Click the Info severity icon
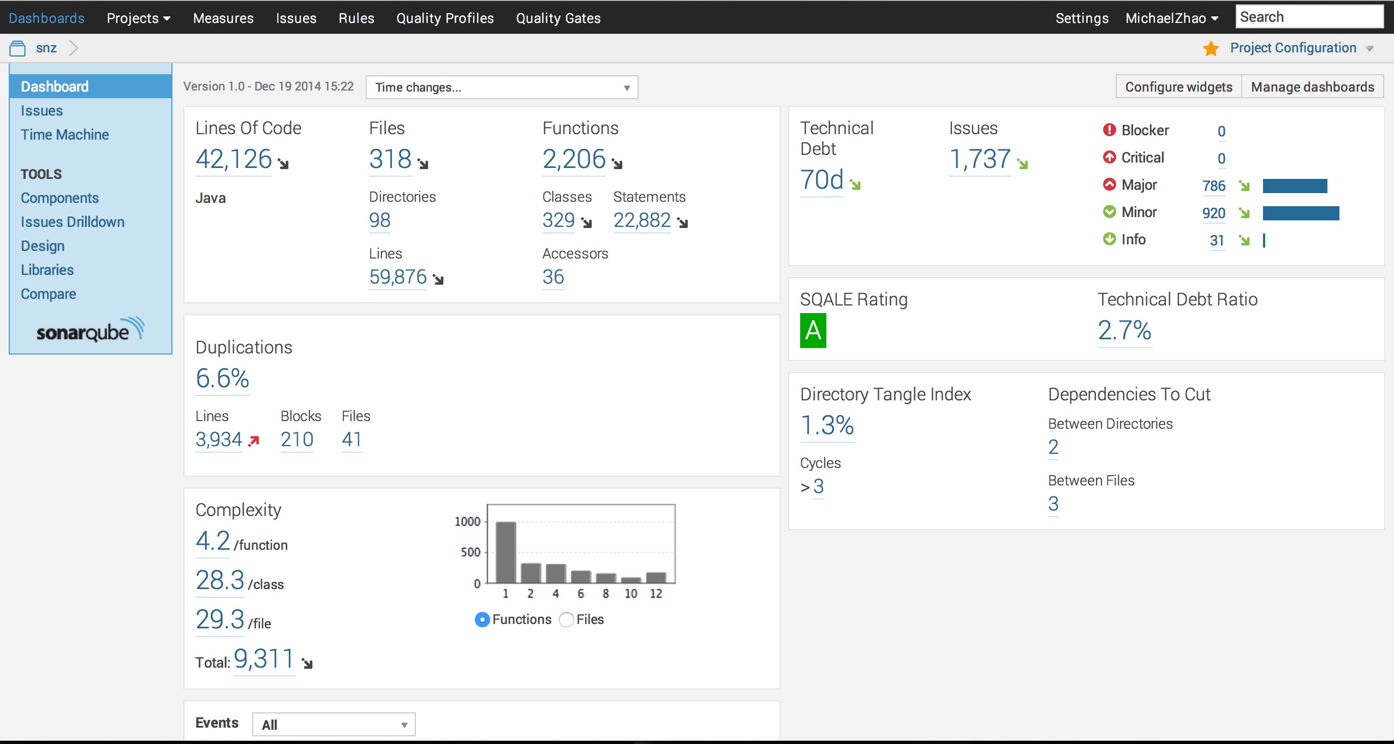This screenshot has width=1394, height=744. [x=1110, y=239]
